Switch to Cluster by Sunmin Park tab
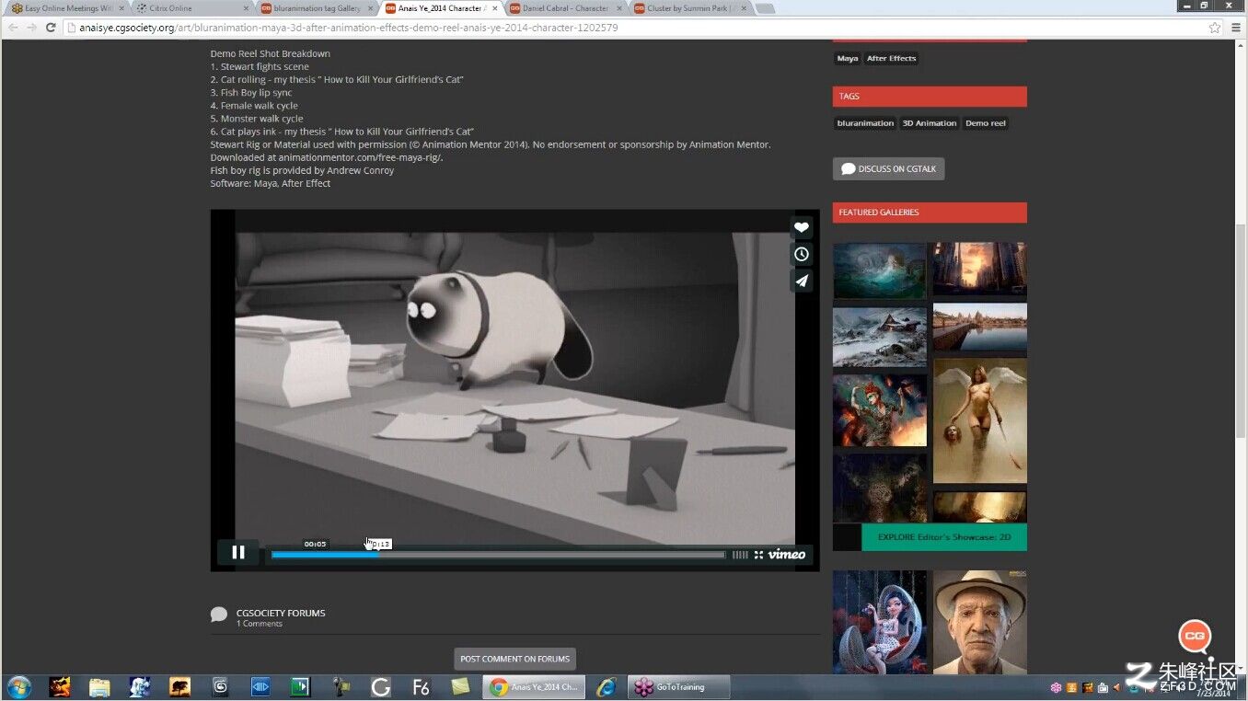Screen dimensions: 1248x701 pyautogui.click(x=690, y=8)
